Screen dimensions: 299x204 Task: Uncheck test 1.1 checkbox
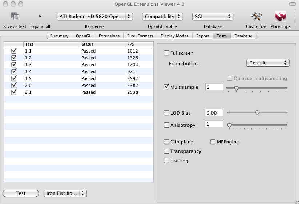14,51
